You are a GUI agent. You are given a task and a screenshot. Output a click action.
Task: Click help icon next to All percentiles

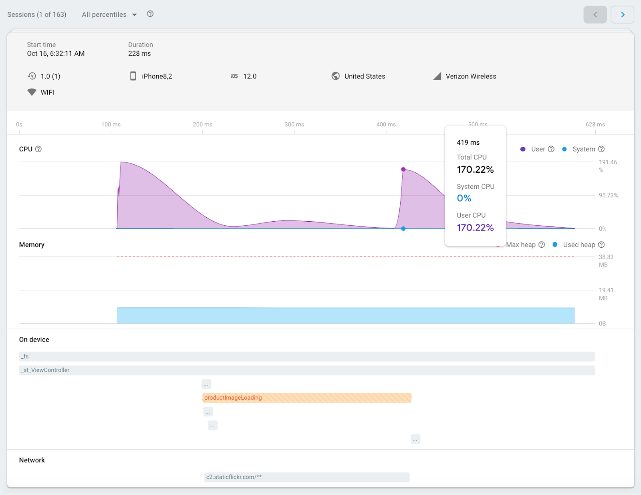pos(150,14)
